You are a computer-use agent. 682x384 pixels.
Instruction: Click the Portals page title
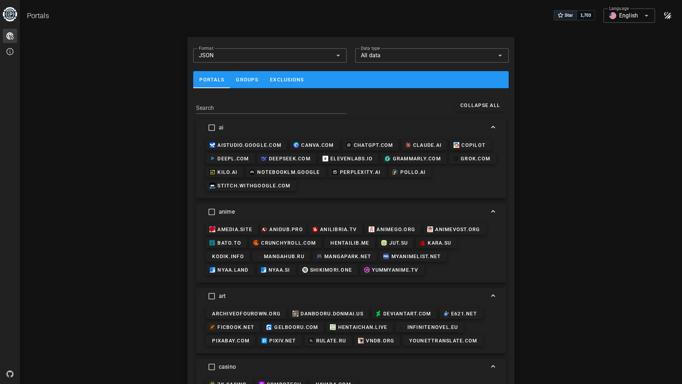pyautogui.click(x=38, y=16)
